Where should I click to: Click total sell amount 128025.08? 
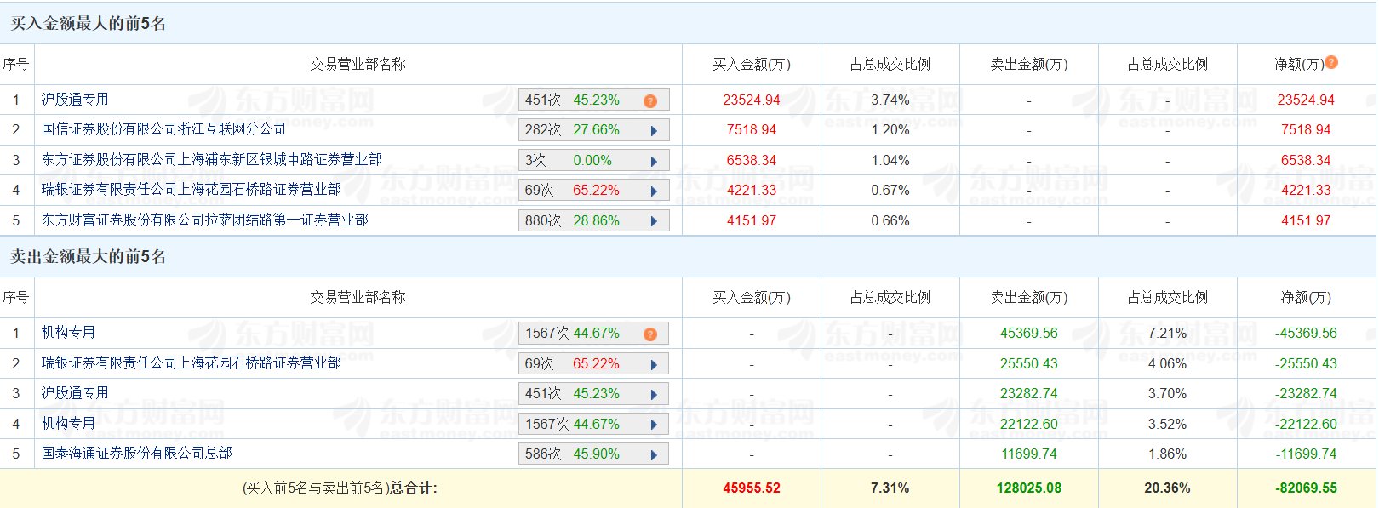click(1029, 488)
